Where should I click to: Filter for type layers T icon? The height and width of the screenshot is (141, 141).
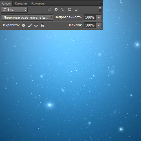tap(63, 9)
